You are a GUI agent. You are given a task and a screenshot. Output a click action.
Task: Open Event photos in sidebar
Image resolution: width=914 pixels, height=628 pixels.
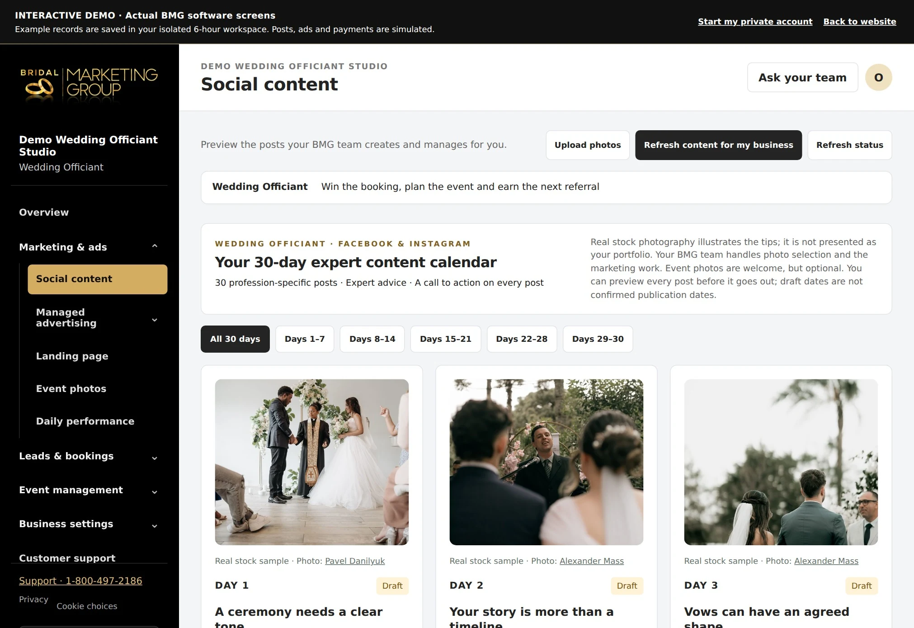[71, 389]
